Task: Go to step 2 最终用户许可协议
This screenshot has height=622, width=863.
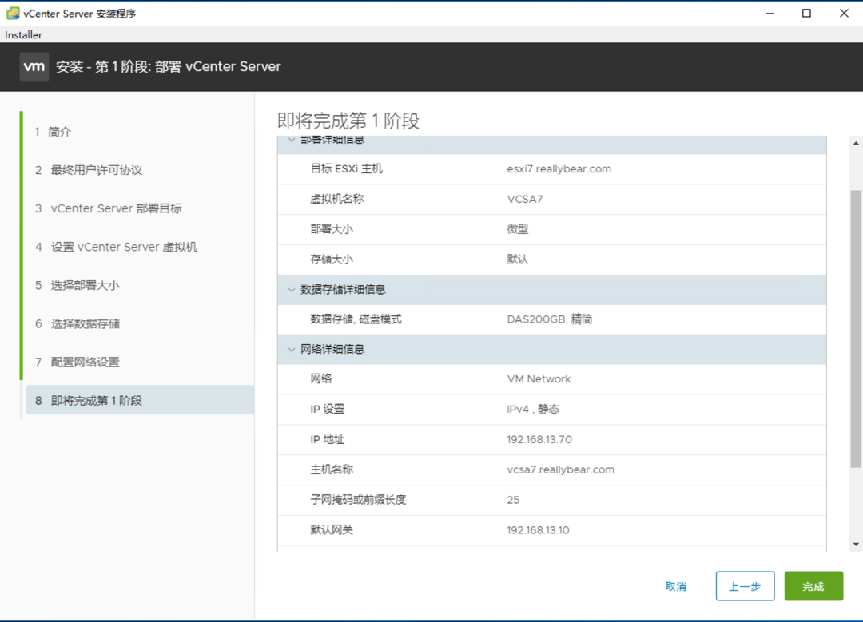Action: pyautogui.click(x=89, y=171)
